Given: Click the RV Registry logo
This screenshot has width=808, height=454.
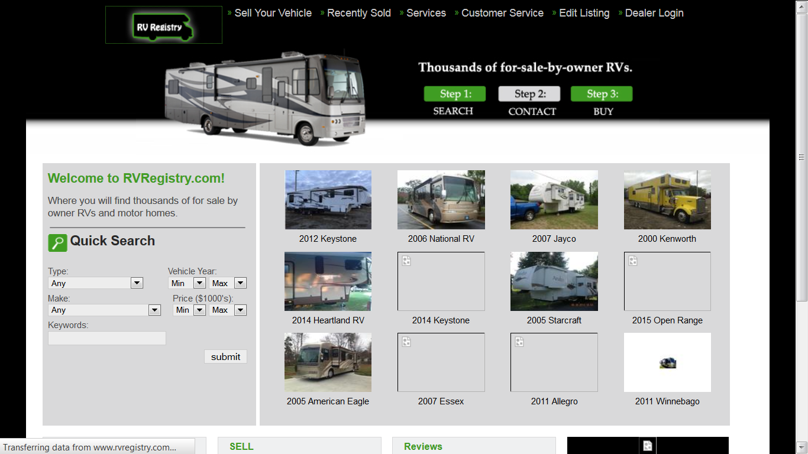Looking at the screenshot, I should click(x=164, y=25).
